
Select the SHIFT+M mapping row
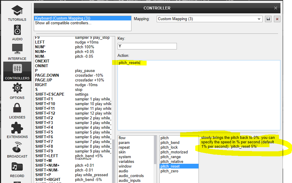pyautogui.click(x=73, y=161)
